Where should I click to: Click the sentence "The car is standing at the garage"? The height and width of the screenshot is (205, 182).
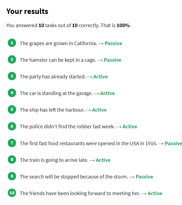point(56,93)
